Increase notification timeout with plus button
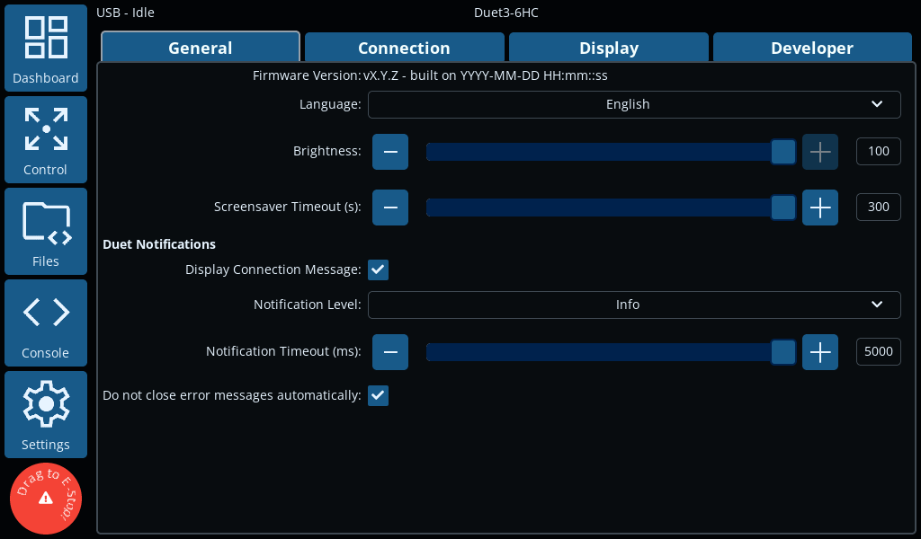This screenshot has width=921, height=539. [820, 352]
